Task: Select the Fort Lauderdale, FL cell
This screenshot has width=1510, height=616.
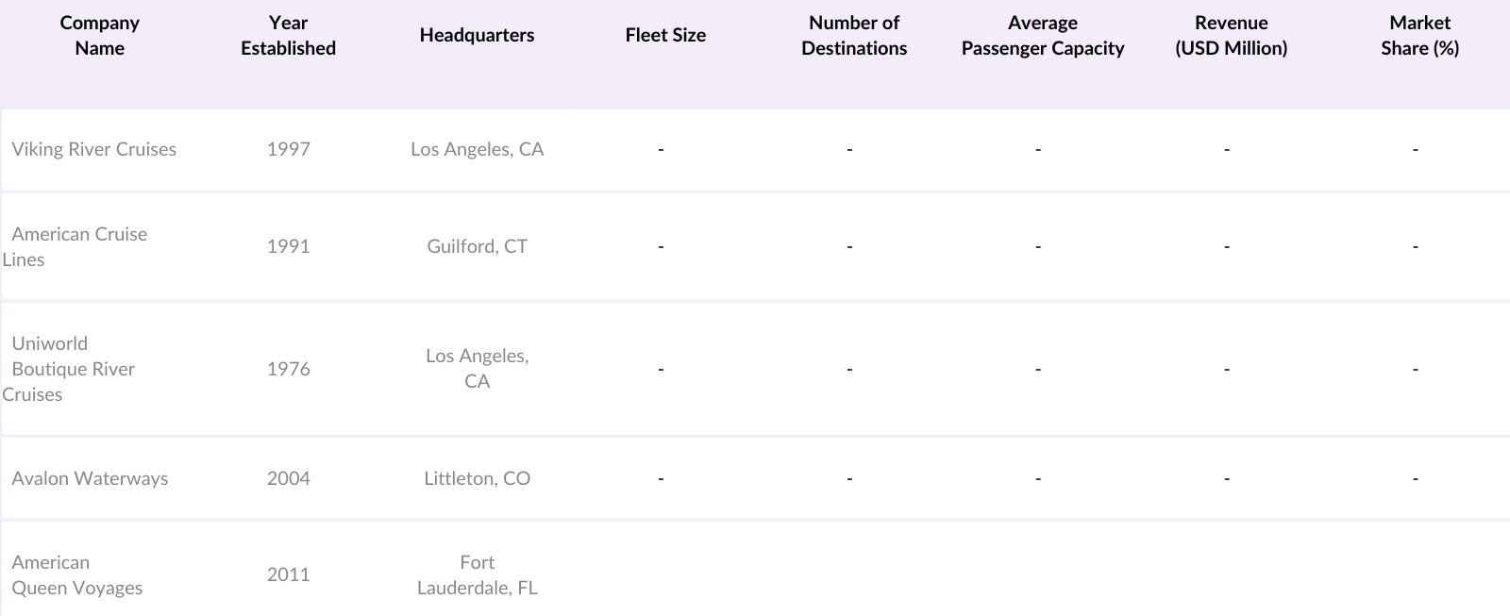Action: tap(477, 574)
